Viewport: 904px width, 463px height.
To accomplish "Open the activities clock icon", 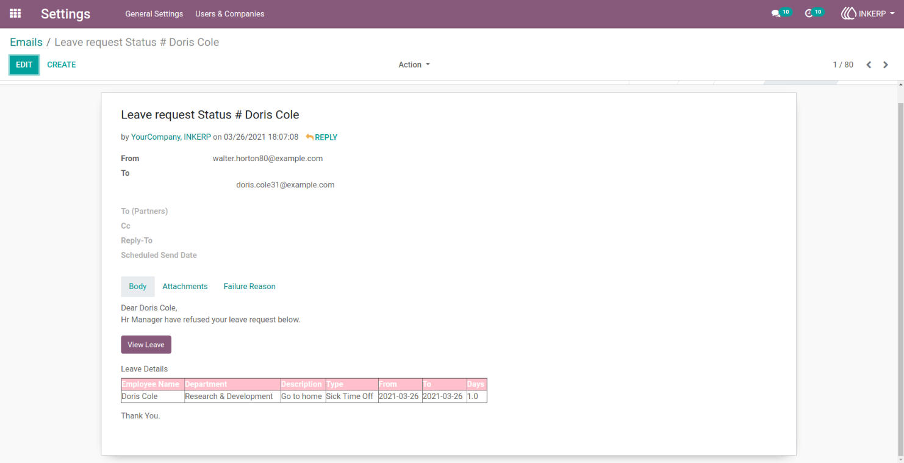I will pos(809,13).
